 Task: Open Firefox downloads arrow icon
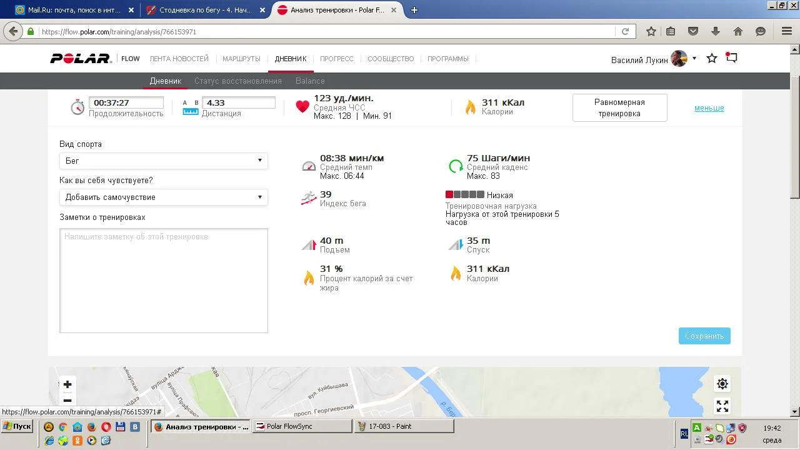coord(716,31)
